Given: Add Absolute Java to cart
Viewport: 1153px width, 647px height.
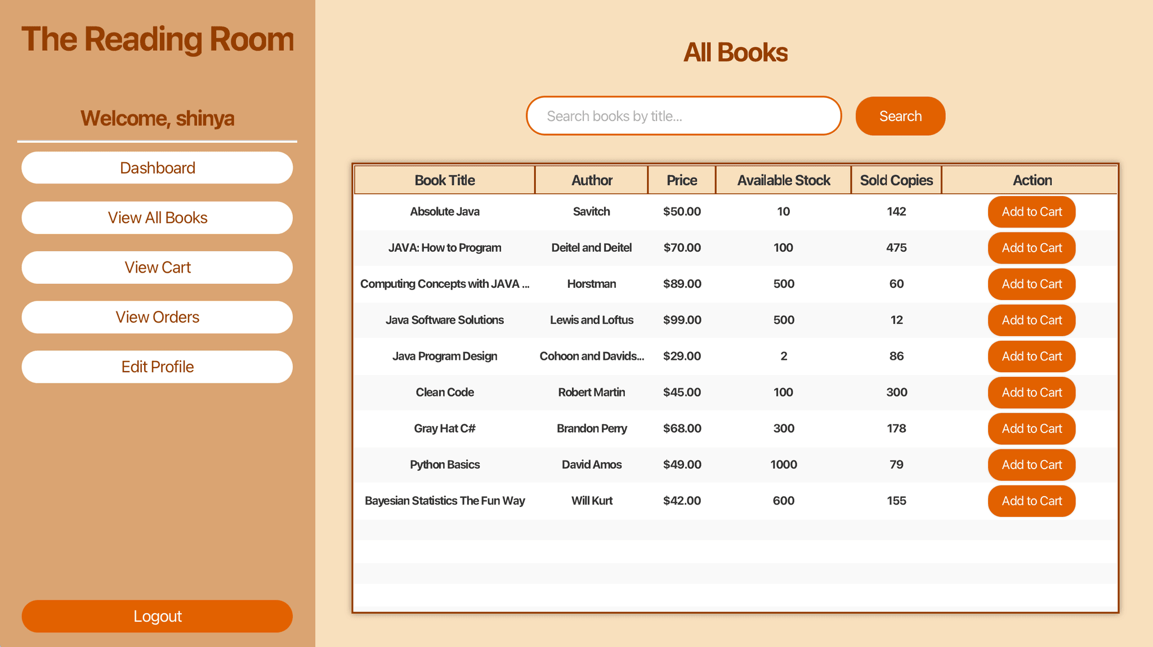Looking at the screenshot, I should [1031, 212].
